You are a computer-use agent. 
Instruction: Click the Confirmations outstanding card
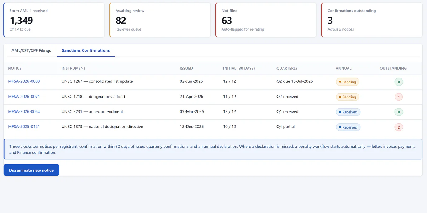(372, 20)
